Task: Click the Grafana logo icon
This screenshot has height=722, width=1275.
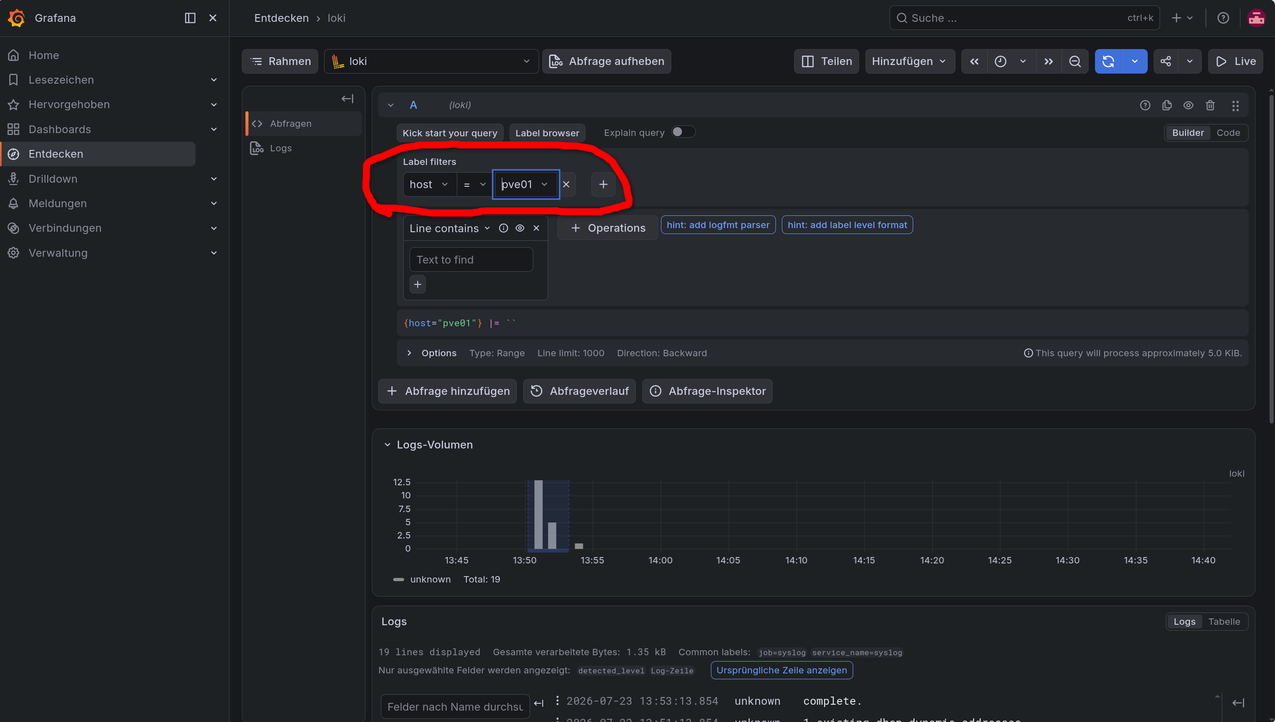Action: [x=16, y=18]
